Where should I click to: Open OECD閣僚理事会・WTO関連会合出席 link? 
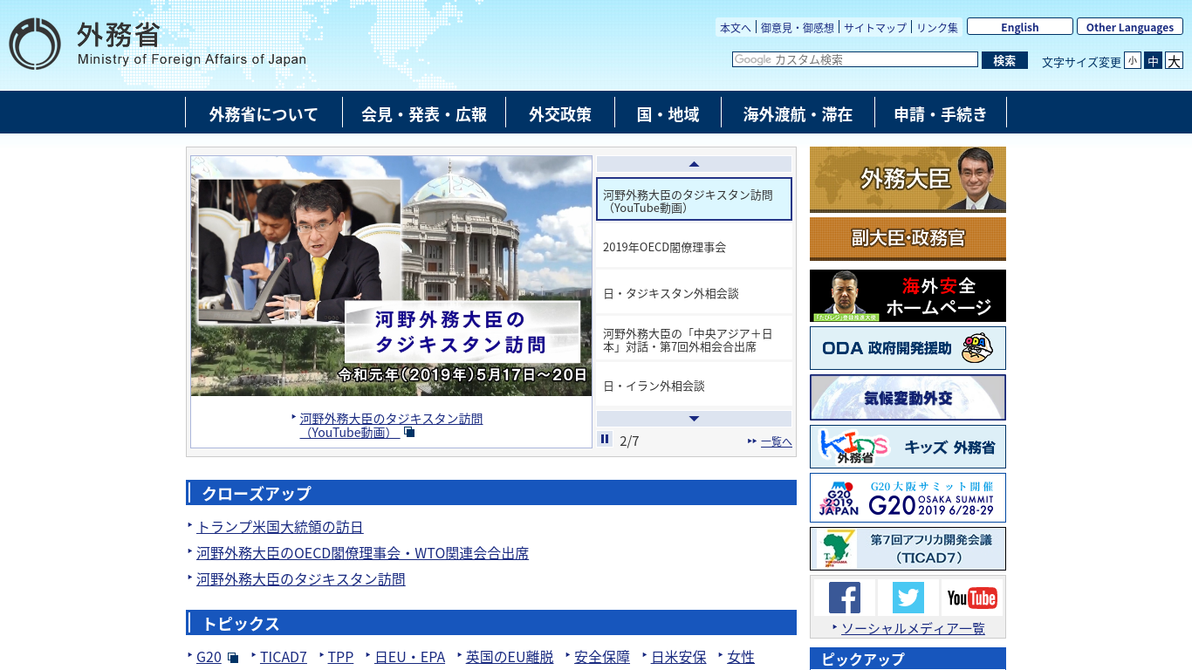[x=362, y=553]
